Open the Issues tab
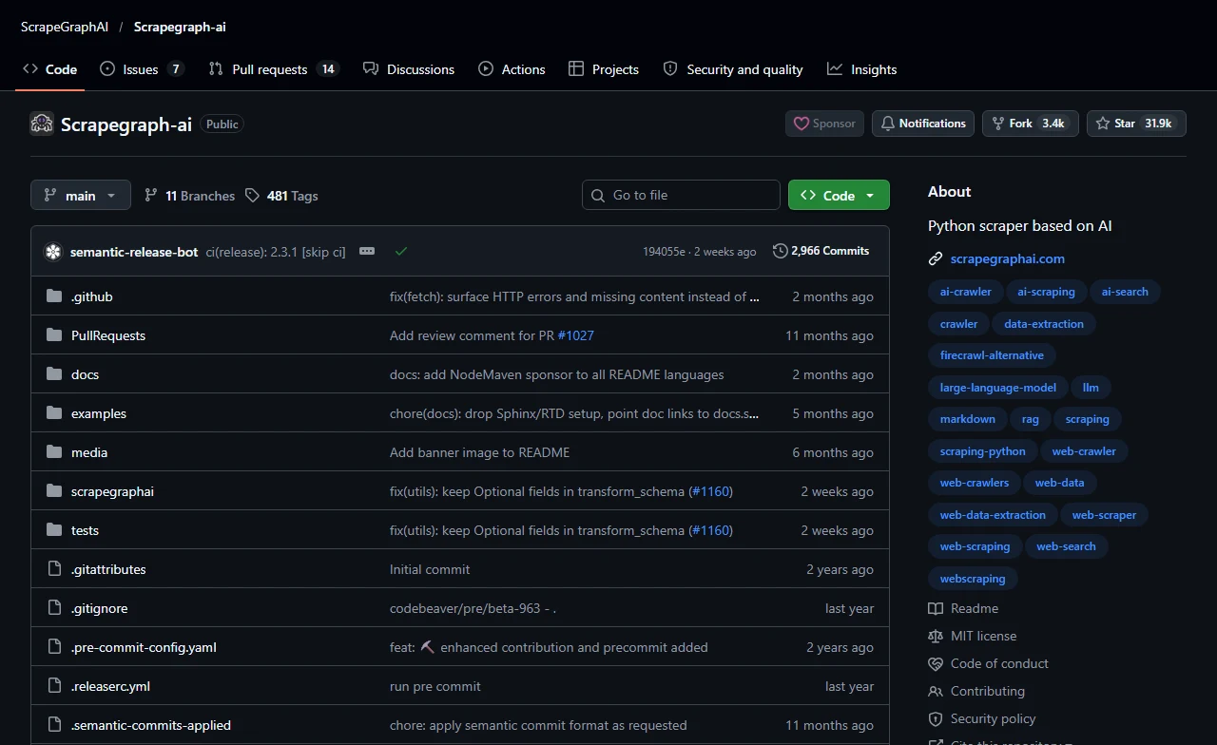This screenshot has width=1217, height=745. 142,69
